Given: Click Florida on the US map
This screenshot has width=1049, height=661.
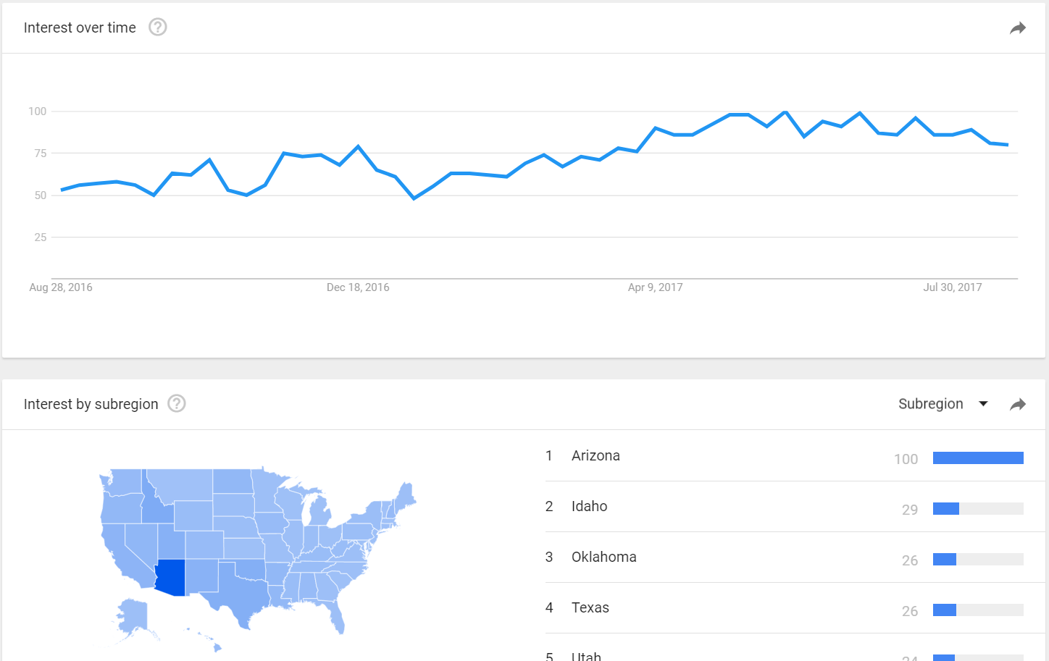Looking at the screenshot, I should point(335,615).
